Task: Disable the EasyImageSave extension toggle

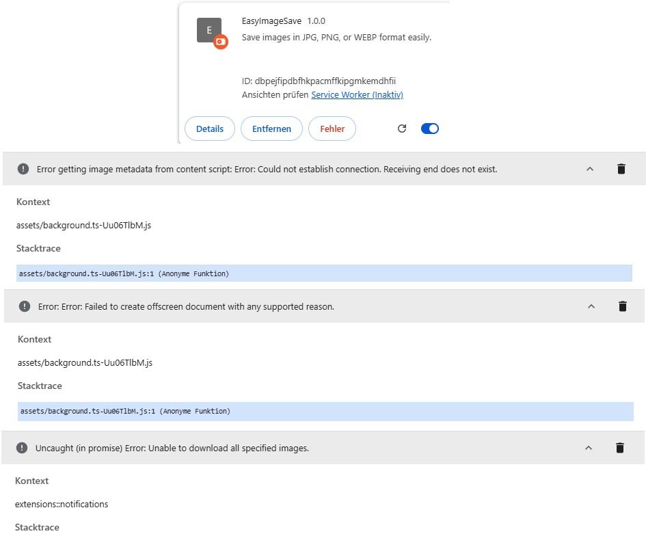Action: click(429, 129)
